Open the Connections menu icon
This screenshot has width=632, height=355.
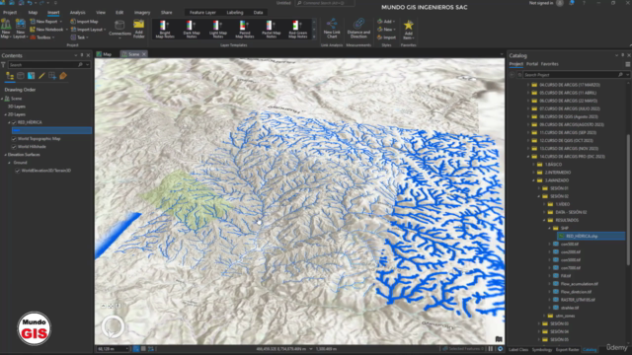coord(119,26)
